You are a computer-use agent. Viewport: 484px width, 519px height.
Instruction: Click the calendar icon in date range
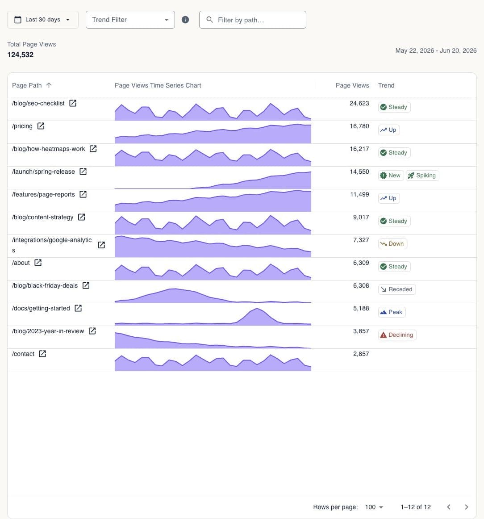pos(18,20)
